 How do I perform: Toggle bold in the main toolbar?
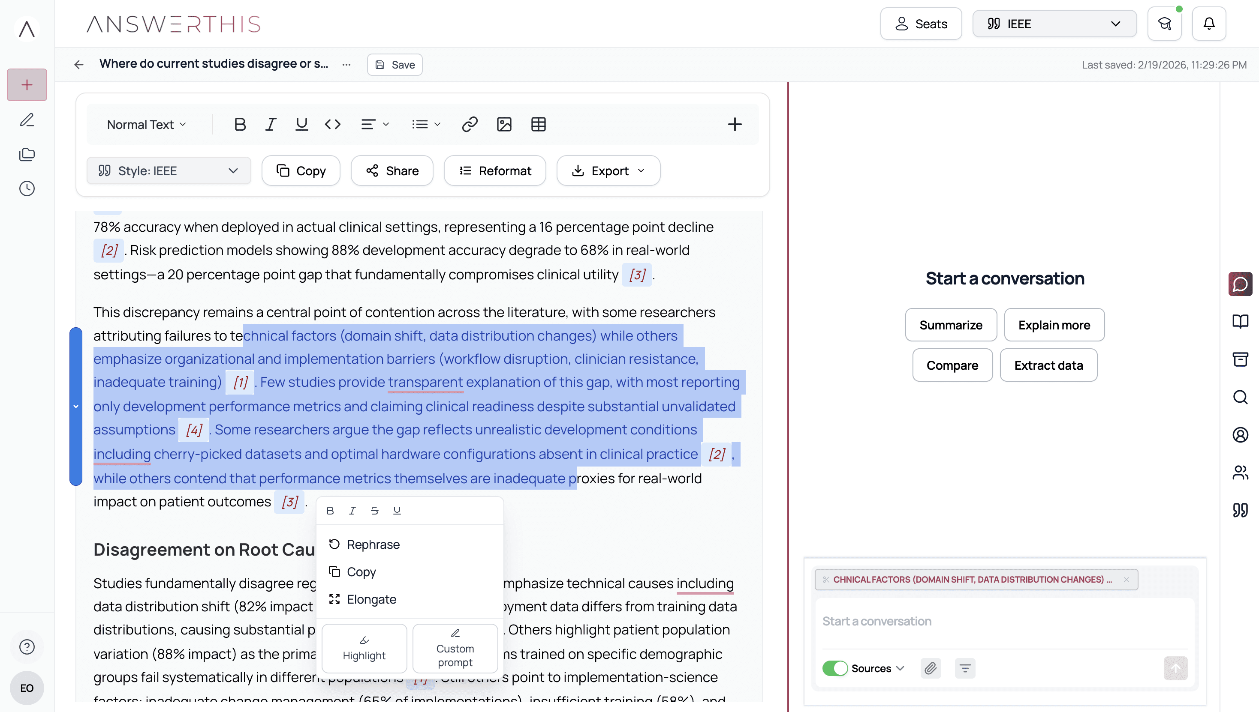pos(240,124)
